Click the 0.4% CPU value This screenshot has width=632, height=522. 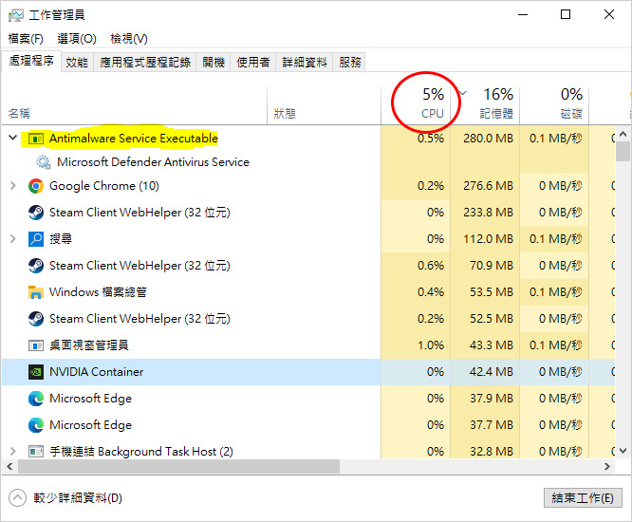click(431, 292)
